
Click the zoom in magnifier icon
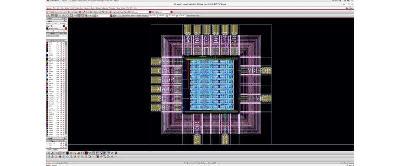[118, 12]
